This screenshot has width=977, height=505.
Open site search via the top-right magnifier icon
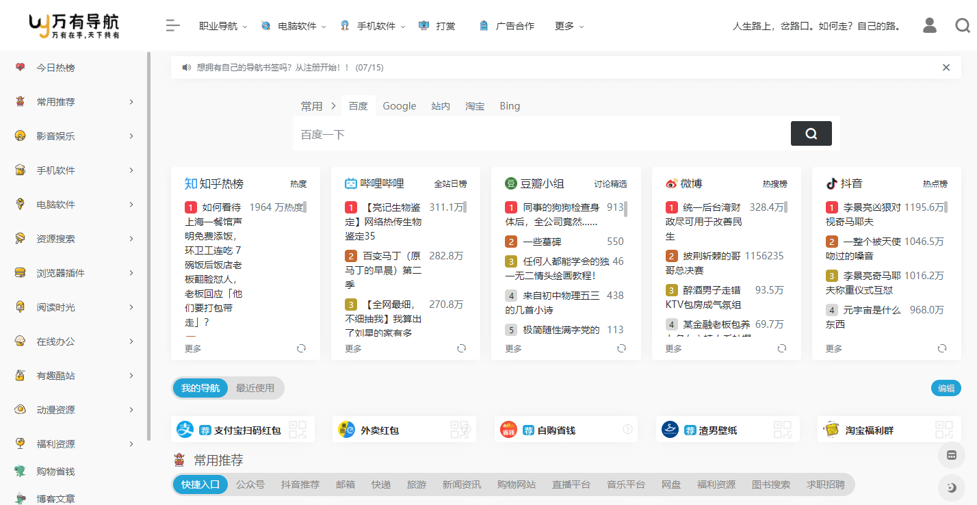[963, 25]
